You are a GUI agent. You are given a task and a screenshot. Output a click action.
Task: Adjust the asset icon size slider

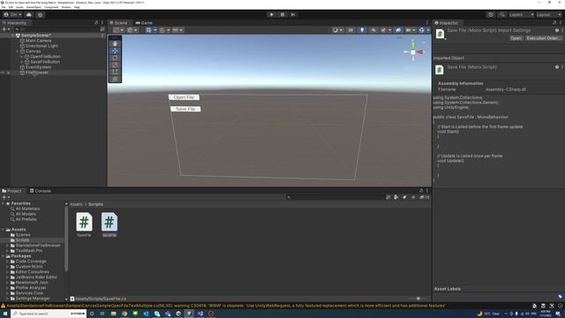click(x=418, y=299)
